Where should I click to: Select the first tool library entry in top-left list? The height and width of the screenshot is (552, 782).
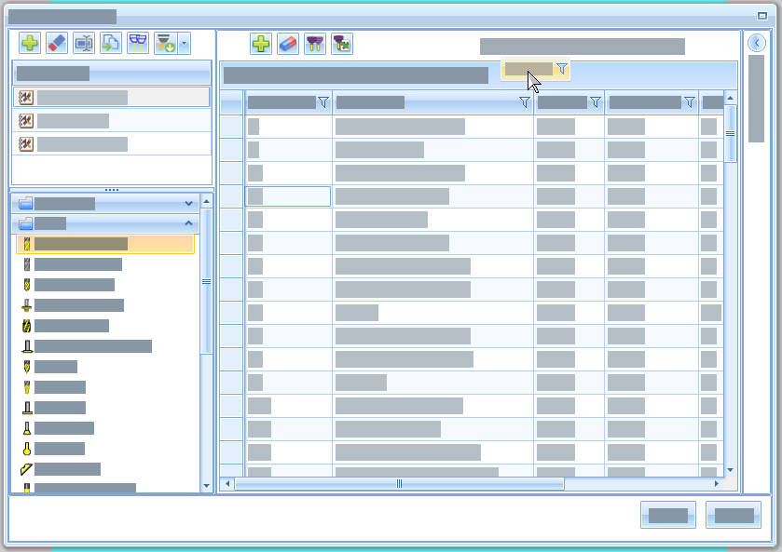click(x=111, y=97)
